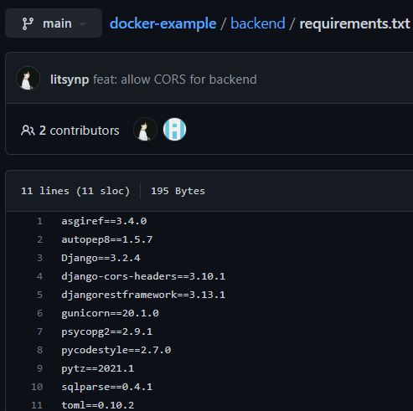Viewport: 413px width, 411px height.
Task: Click the code line Django==3.2.4
Action: click(101, 258)
